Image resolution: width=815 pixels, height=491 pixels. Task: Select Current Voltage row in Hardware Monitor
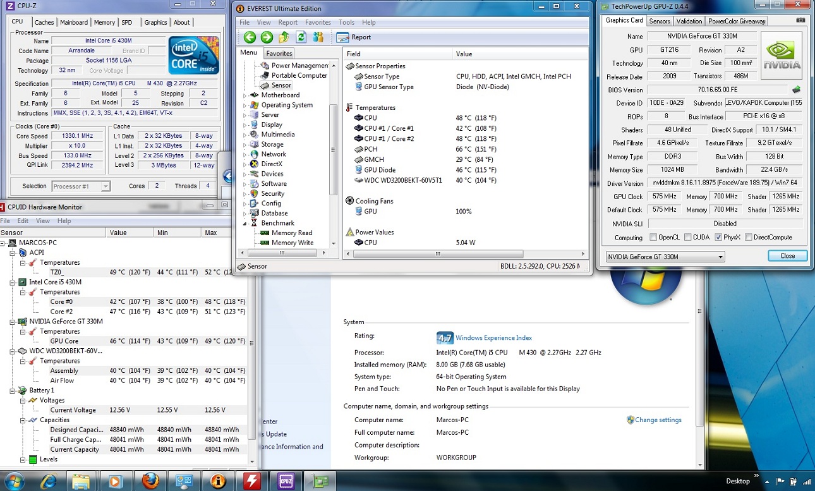(148, 410)
